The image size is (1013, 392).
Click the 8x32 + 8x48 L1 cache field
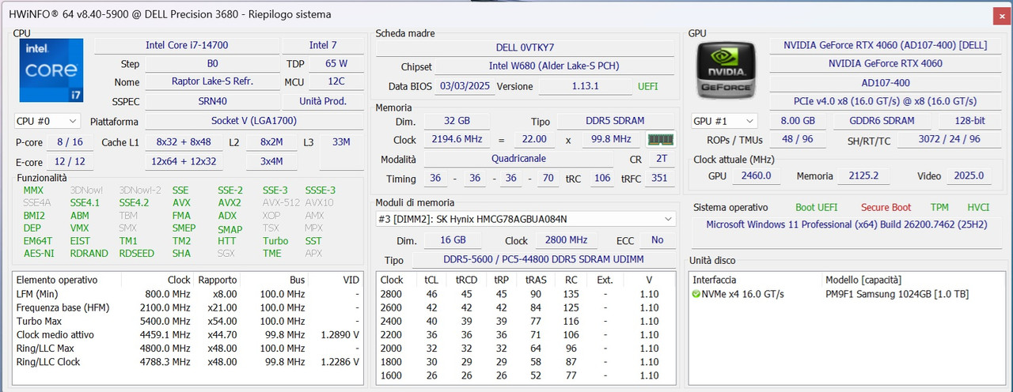pyautogui.click(x=184, y=142)
